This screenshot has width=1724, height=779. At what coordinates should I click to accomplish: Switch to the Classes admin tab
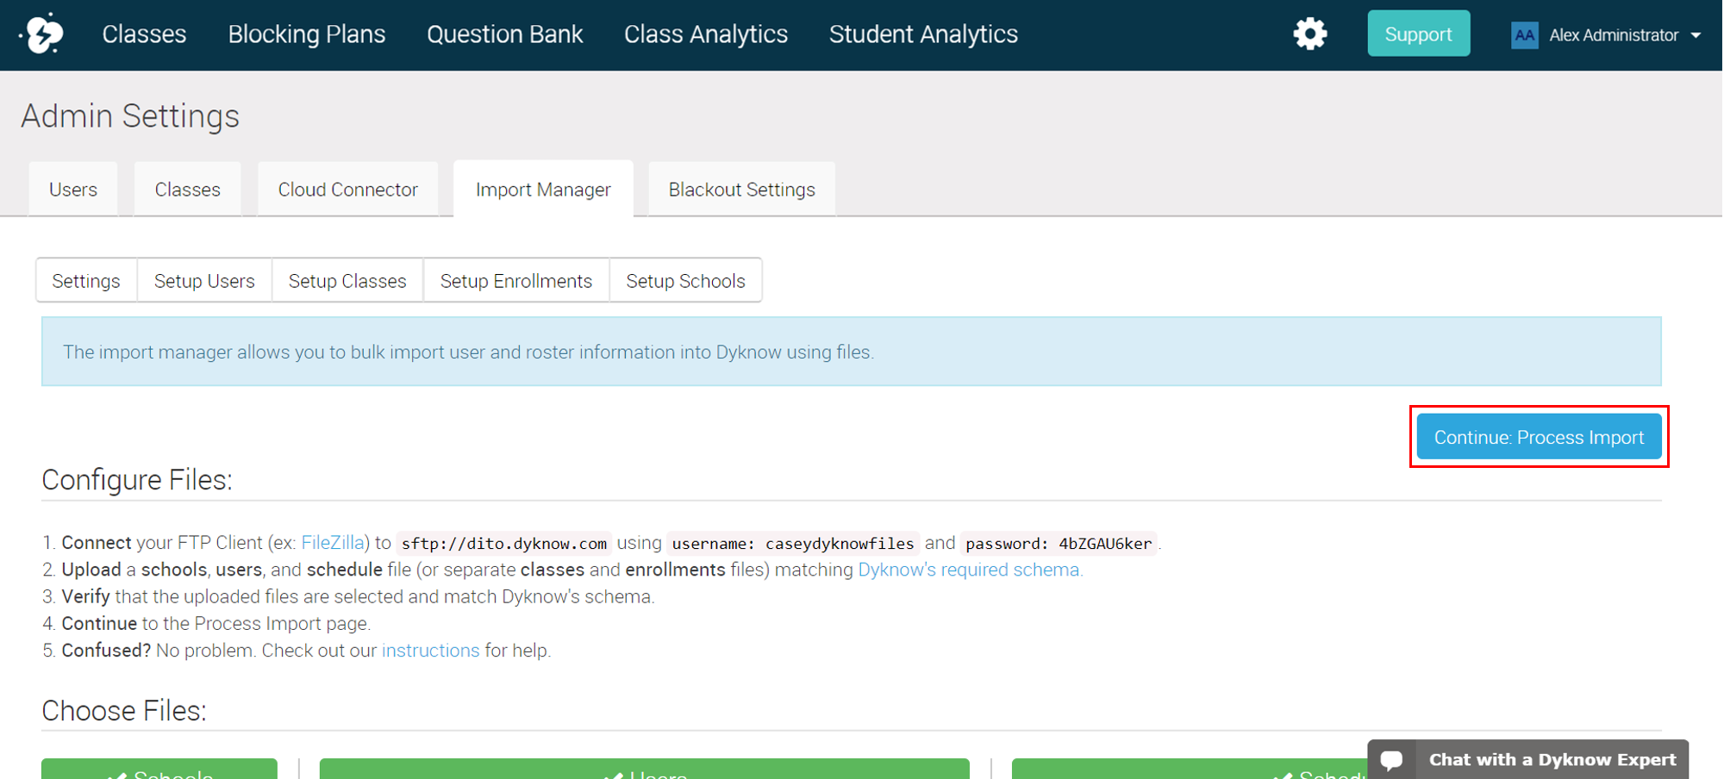click(x=187, y=189)
